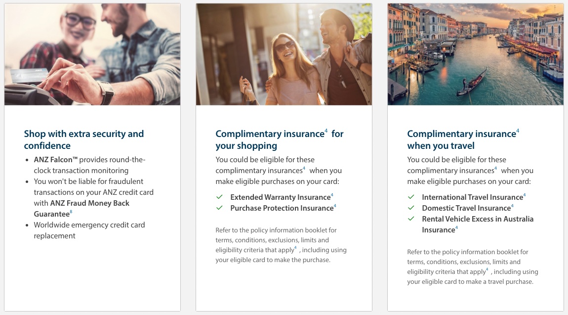Select 'Shop with extra security and confidence' heading
568x315 pixels.
point(83,139)
